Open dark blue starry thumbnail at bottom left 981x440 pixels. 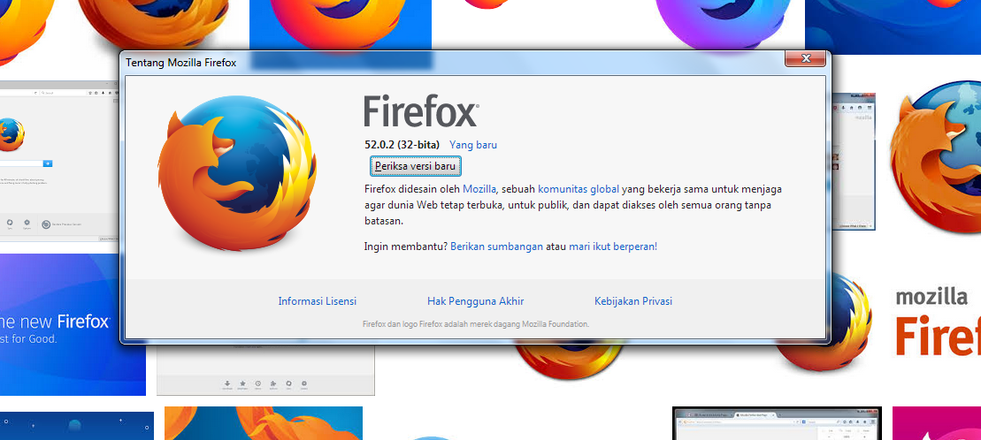click(x=76, y=426)
